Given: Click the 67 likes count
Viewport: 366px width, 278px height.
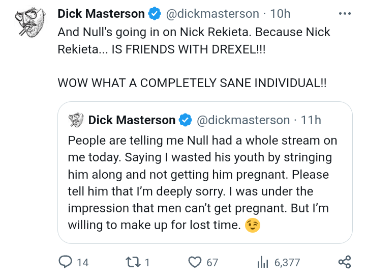Looking at the screenshot, I should tap(212, 262).
